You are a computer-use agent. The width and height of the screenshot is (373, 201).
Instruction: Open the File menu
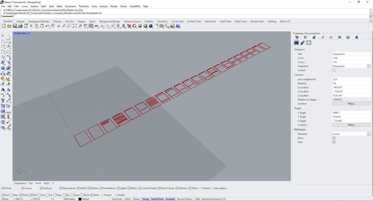3,7
